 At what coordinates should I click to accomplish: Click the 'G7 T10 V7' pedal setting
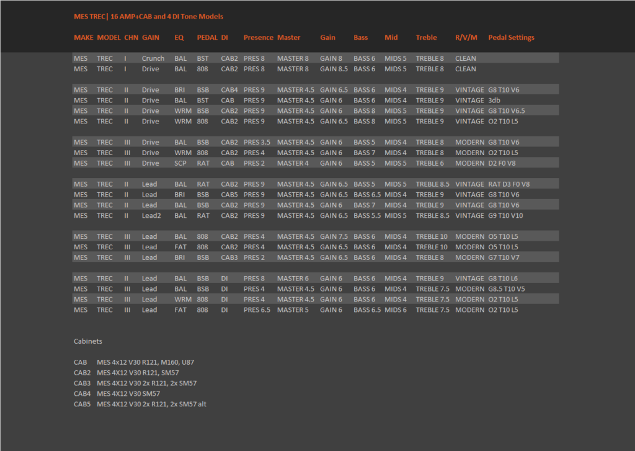click(x=504, y=257)
